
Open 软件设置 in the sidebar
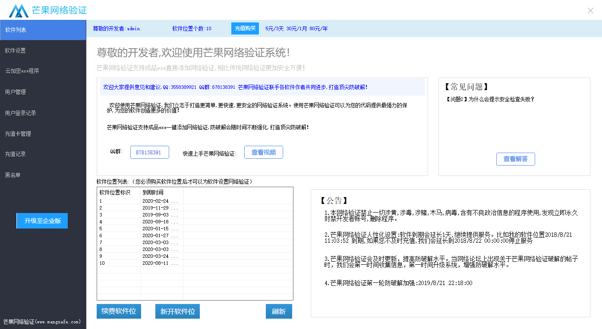click(x=43, y=51)
